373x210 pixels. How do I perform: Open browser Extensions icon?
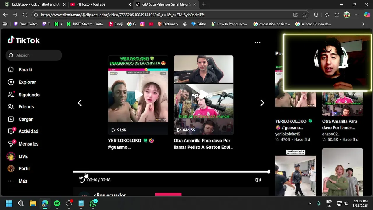(x=316, y=15)
